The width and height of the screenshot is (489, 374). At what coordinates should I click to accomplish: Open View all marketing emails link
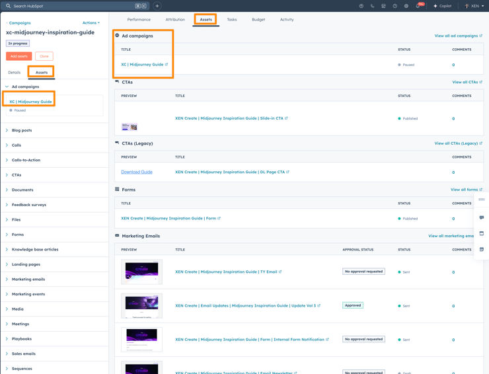tap(451, 236)
